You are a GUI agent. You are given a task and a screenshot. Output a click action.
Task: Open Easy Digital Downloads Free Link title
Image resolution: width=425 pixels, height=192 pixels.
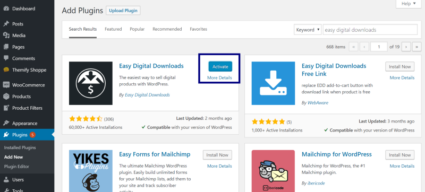click(x=334, y=70)
